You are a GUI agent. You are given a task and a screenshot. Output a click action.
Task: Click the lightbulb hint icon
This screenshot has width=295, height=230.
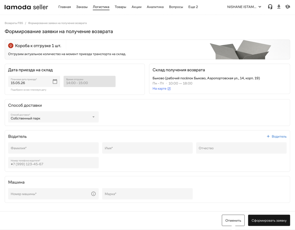(x=11, y=45)
